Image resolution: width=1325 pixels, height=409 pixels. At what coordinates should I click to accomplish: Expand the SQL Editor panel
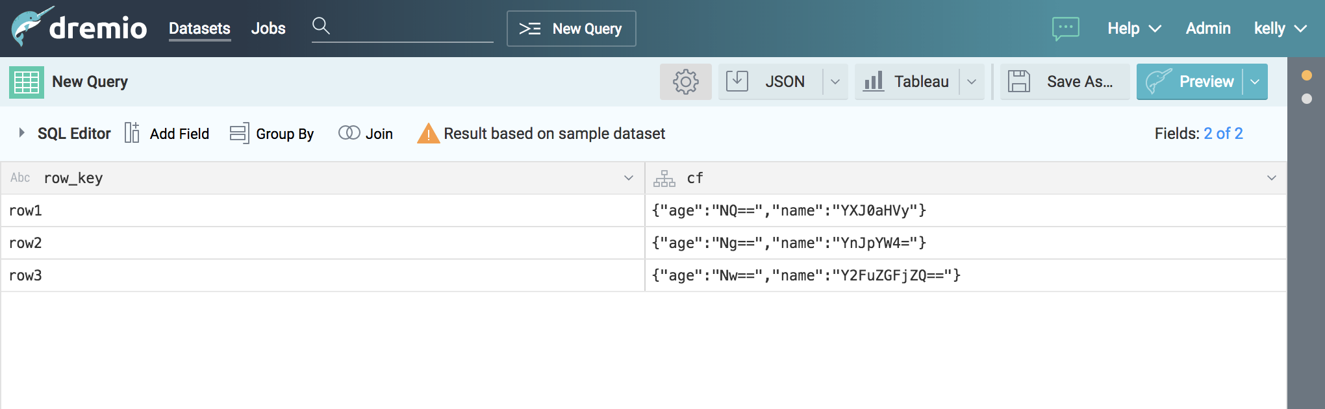click(x=22, y=133)
